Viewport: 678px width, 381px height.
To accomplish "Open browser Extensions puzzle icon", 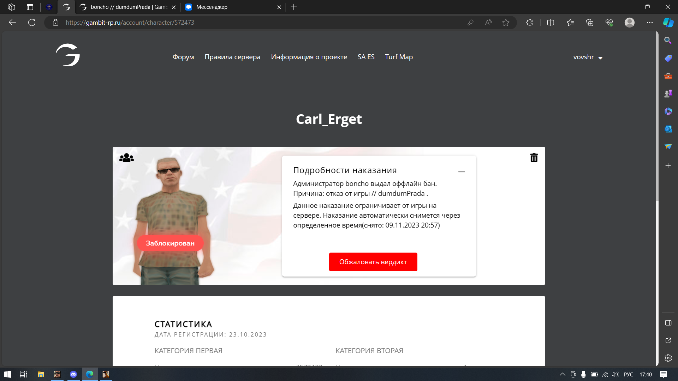I will [x=529, y=23].
